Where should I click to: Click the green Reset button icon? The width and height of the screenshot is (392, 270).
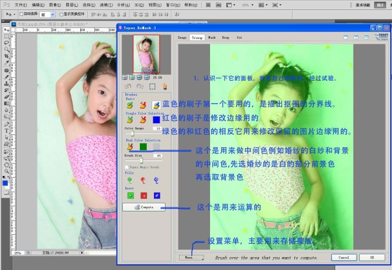[x=130, y=195]
